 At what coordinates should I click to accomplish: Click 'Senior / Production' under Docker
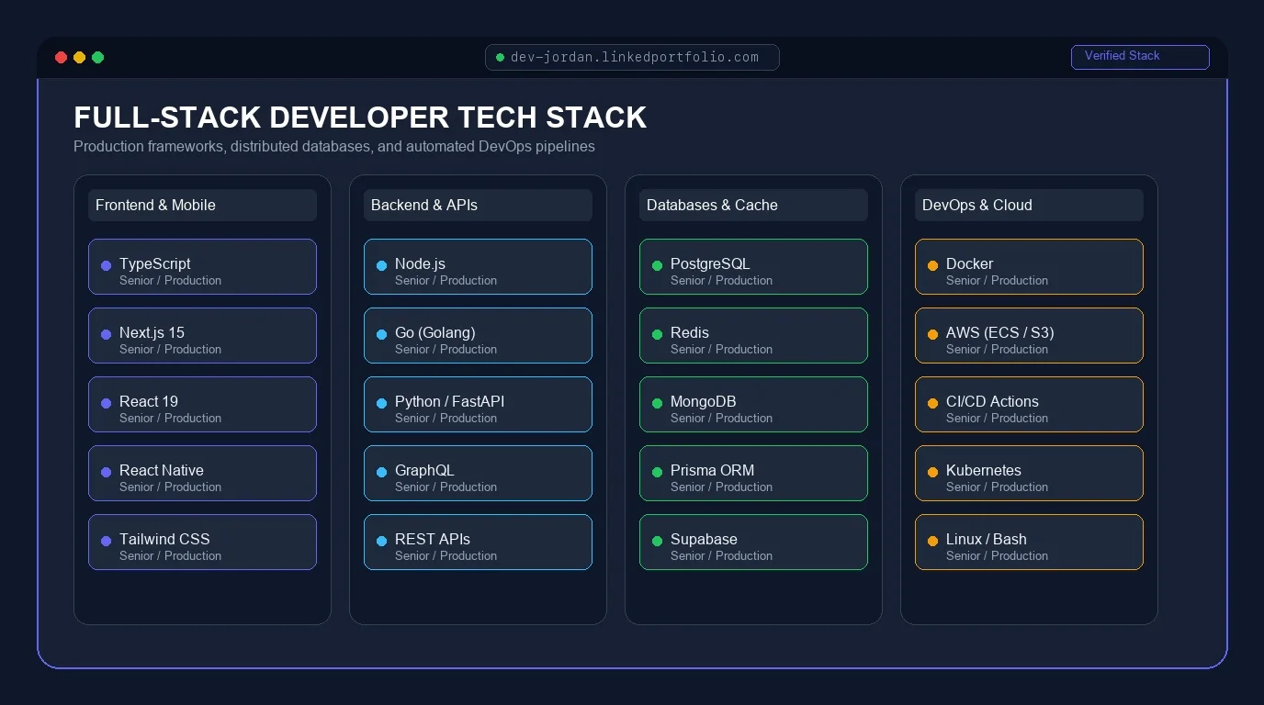pos(997,281)
